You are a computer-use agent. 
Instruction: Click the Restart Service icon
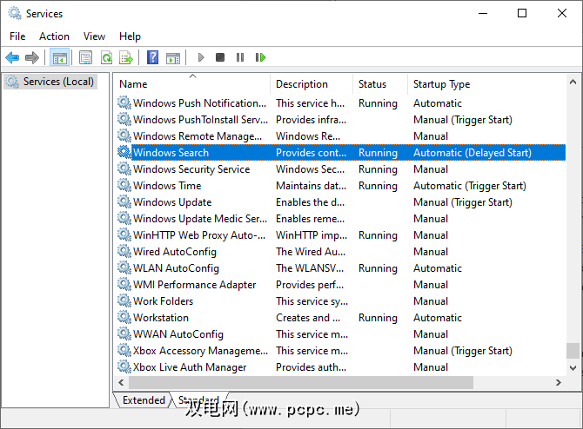pyautogui.click(x=260, y=58)
